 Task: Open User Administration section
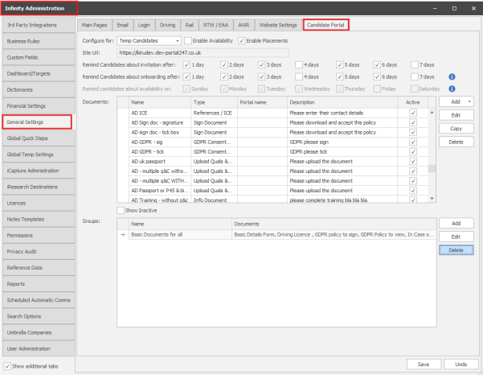[39, 348]
